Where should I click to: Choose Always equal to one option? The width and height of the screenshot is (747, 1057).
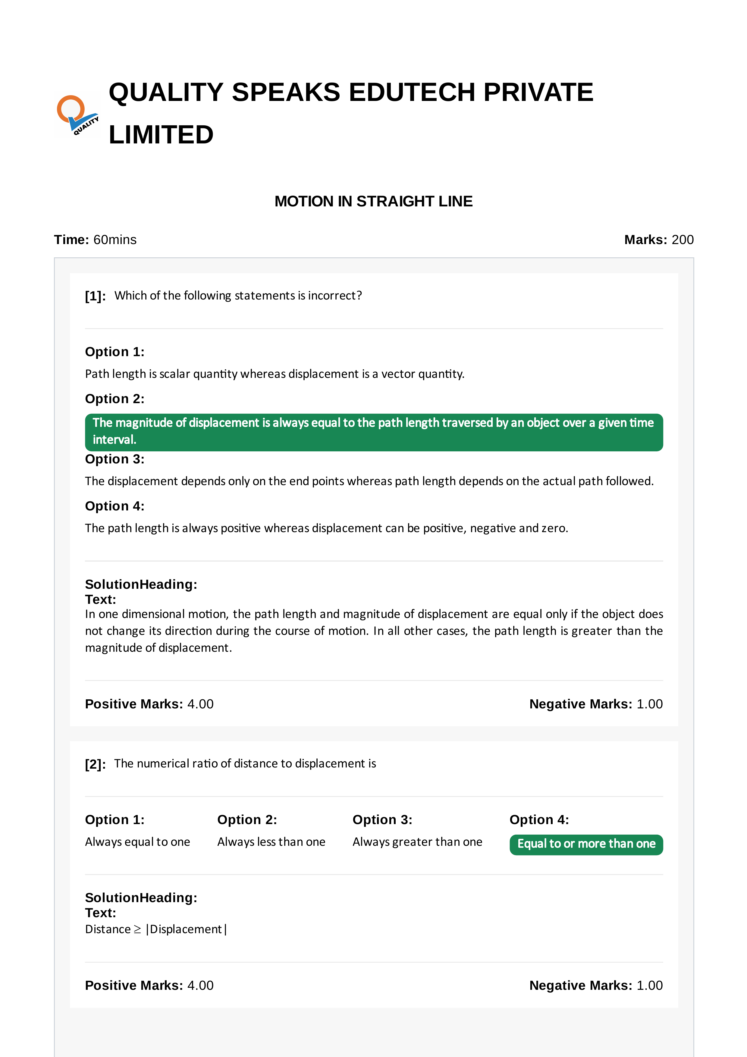(138, 842)
